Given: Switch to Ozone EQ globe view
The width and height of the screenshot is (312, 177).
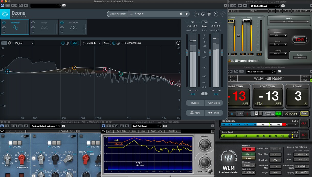Looking at the screenshot, I should click(10, 43).
